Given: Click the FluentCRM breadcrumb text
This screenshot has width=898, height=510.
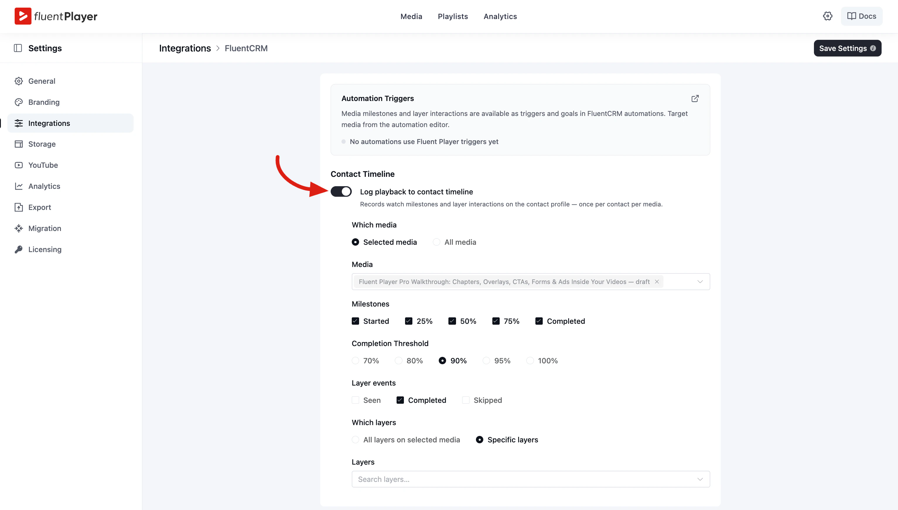Looking at the screenshot, I should click(x=246, y=48).
